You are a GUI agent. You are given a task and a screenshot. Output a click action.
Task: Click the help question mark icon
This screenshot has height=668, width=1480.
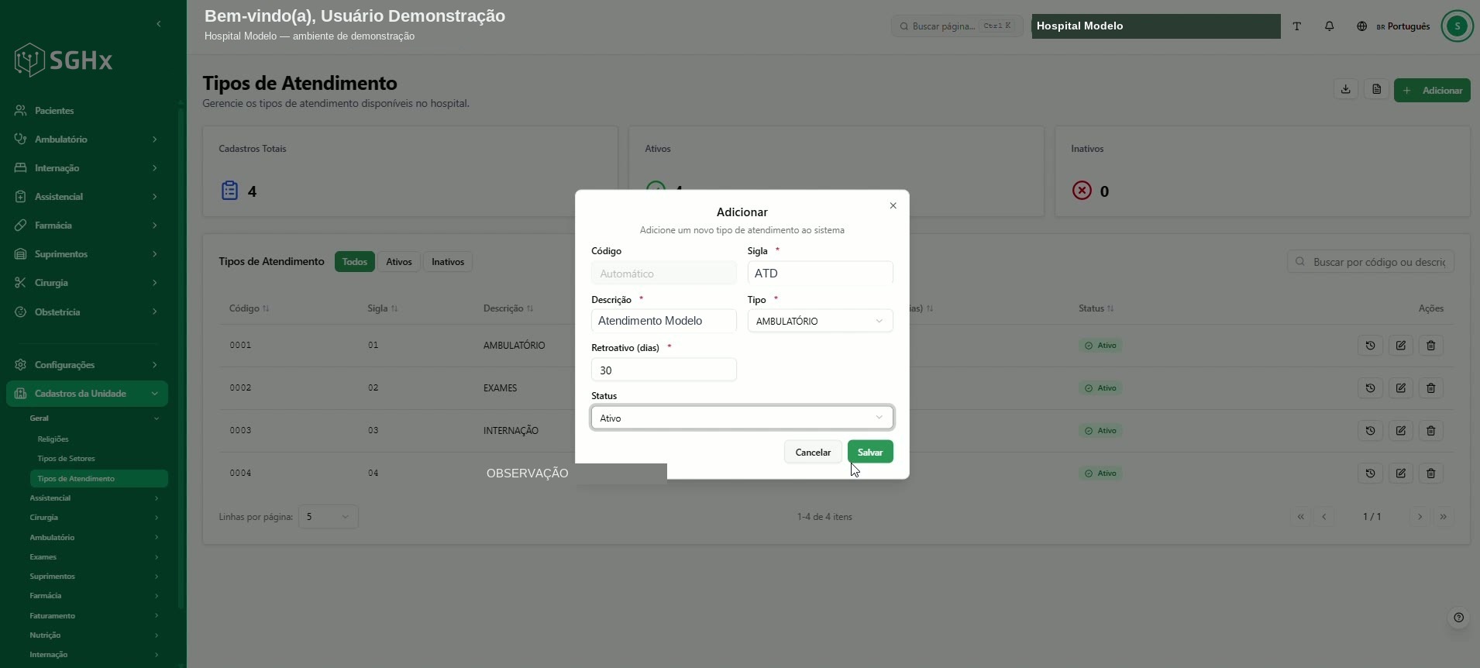coord(1458,618)
